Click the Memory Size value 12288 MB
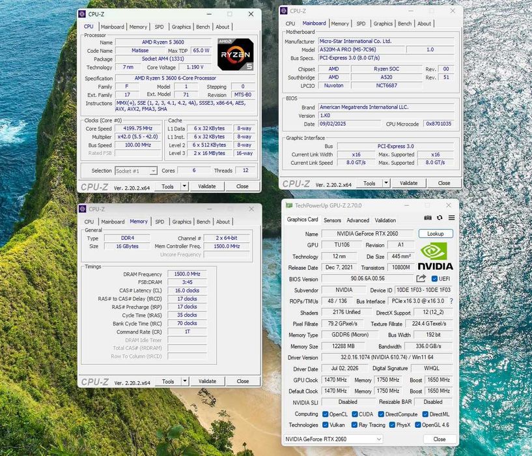 tap(343, 346)
